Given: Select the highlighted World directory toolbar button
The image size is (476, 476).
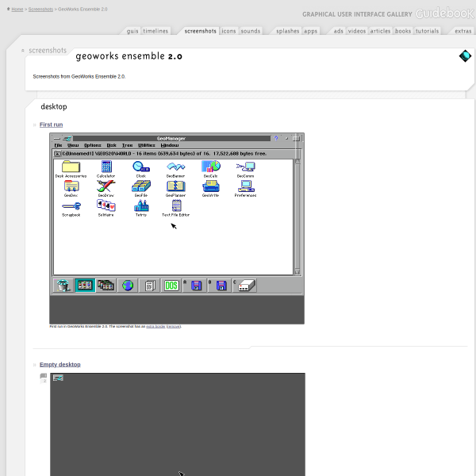Looking at the screenshot, I should point(85,286).
